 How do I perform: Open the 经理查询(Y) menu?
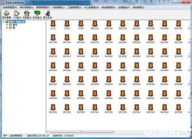click(124, 7)
